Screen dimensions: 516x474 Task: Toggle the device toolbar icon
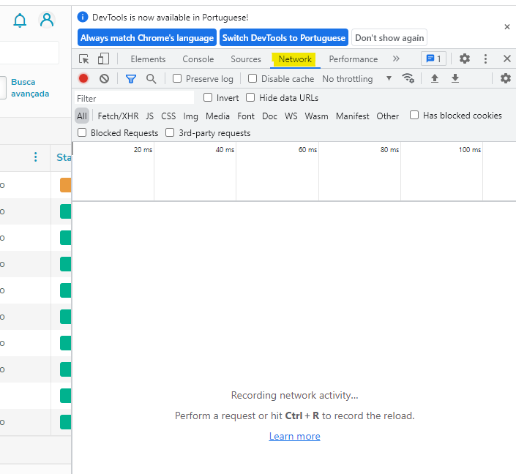103,59
